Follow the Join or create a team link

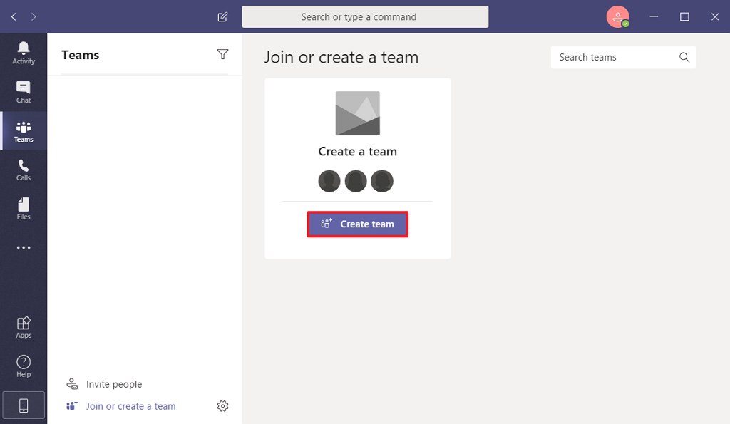pos(129,405)
